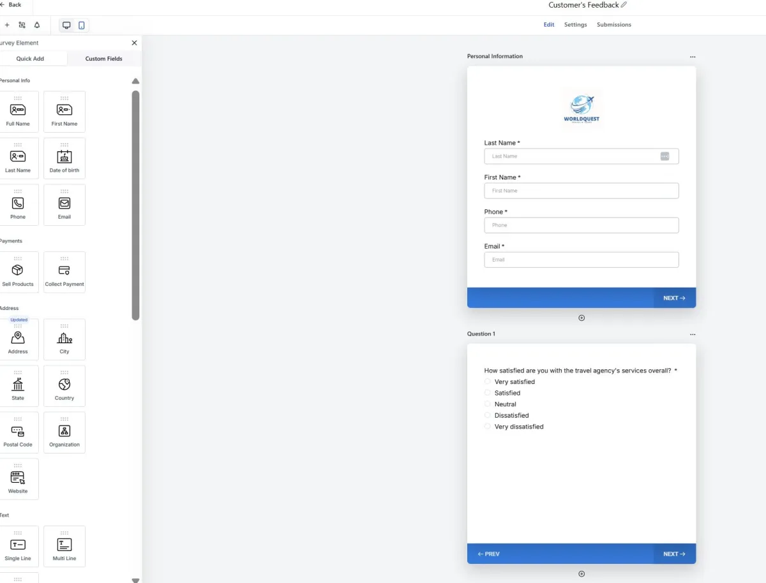Viewport: 766px width, 583px height.
Task: Click the First Name input field
Action: [582, 191]
